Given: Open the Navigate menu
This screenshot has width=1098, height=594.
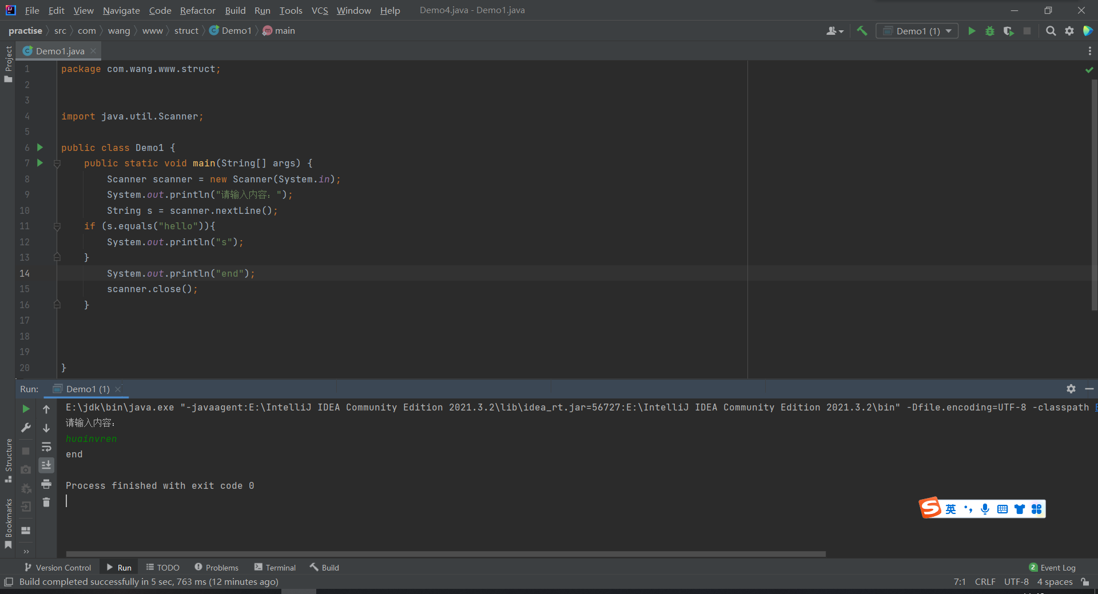Looking at the screenshot, I should click(x=121, y=10).
